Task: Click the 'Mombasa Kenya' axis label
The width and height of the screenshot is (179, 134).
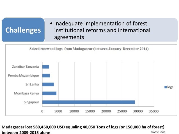Action: [26, 93]
